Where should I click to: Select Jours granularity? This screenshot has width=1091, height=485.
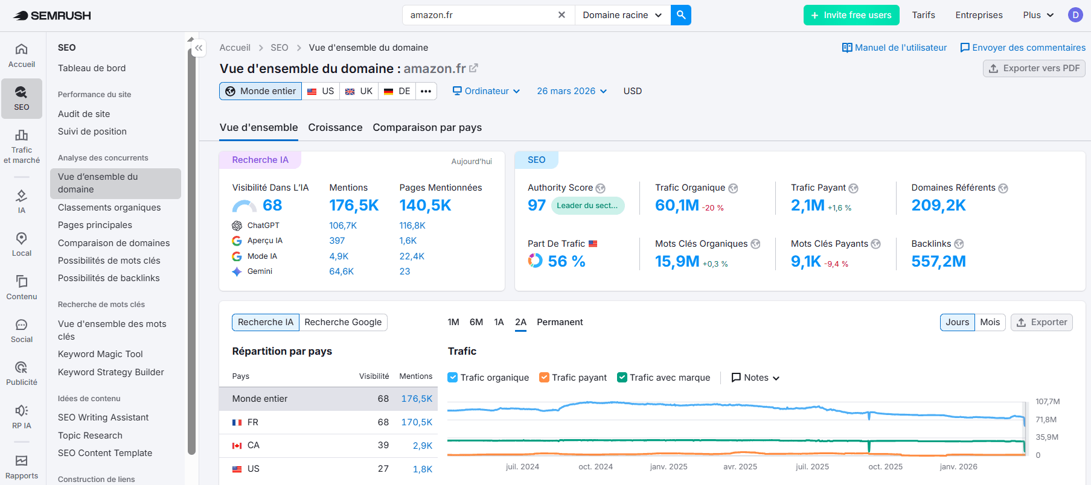tap(957, 322)
